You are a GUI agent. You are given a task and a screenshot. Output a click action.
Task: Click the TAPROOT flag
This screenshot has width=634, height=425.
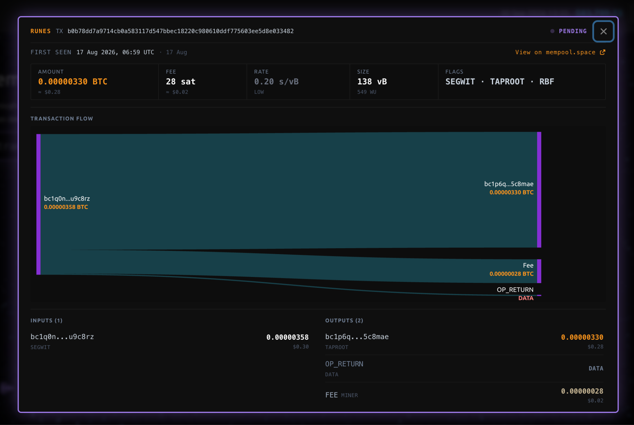click(507, 82)
